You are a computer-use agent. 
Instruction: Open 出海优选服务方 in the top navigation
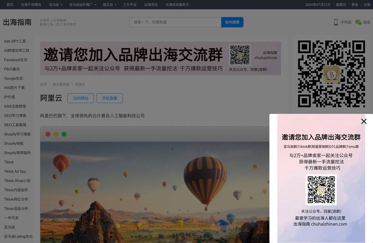pyautogui.click(x=177, y=5)
